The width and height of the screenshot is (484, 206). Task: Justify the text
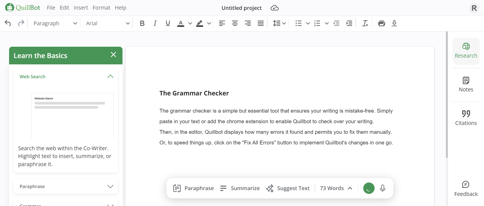click(261, 23)
